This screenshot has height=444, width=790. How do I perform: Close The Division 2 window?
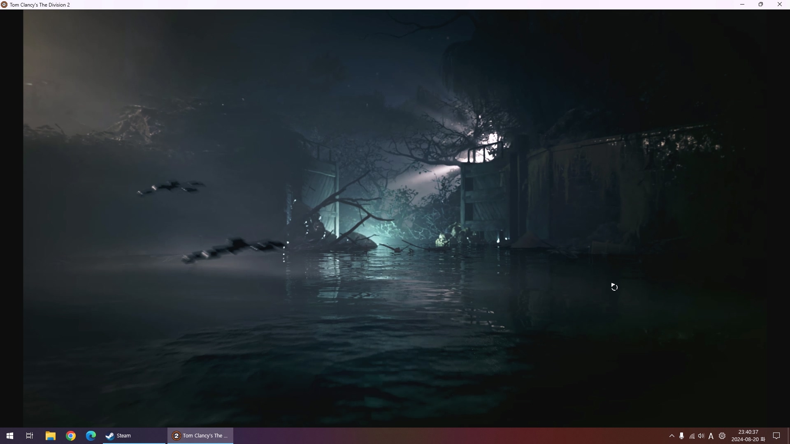(x=780, y=5)
